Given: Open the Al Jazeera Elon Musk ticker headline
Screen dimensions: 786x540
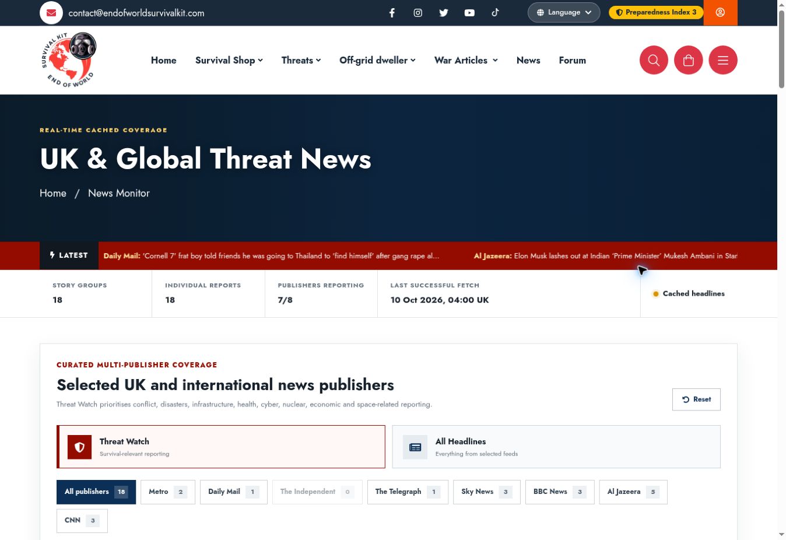Looking at the screenshot, I should pyautogui.click(x=605, y=256).
